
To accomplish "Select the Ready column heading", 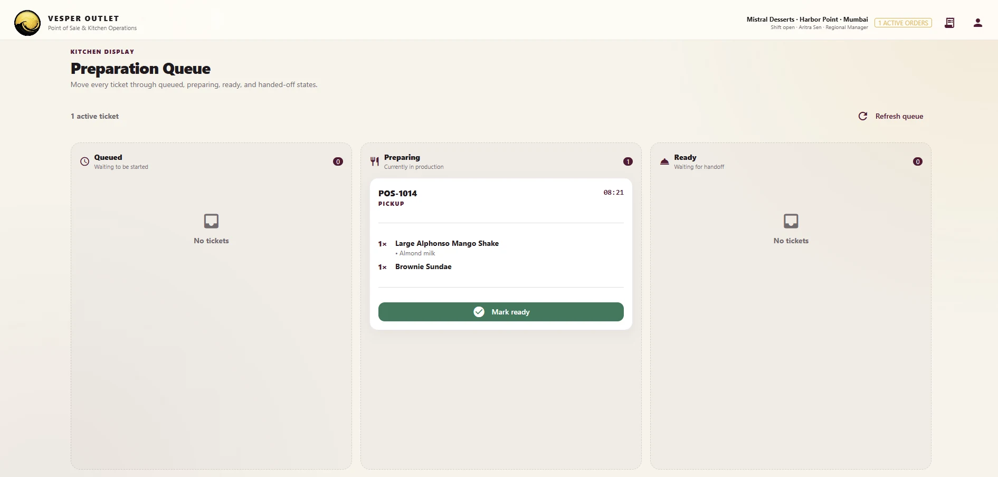I will tap(685, 157).
